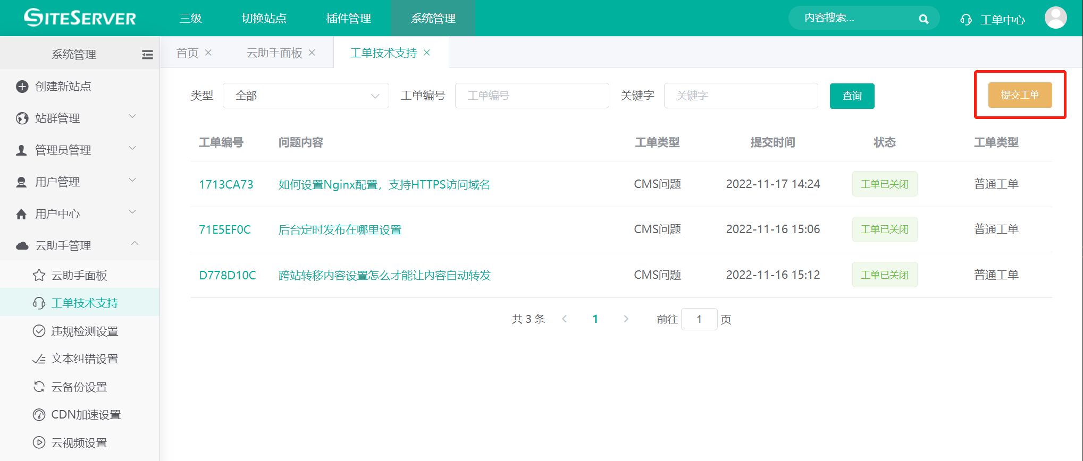Open ticket link 1713CA73
Screen dimensions: 1083x461
click(x=226, y=184)
